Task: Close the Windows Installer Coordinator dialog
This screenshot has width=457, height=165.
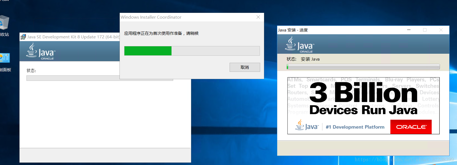Action: point(258,17)
